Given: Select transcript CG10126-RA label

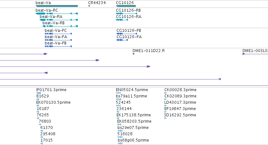Looking at the screenshot, I should tap(129, 17).
